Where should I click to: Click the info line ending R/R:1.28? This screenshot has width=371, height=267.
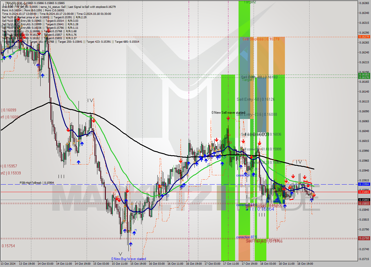click(40, 24)
